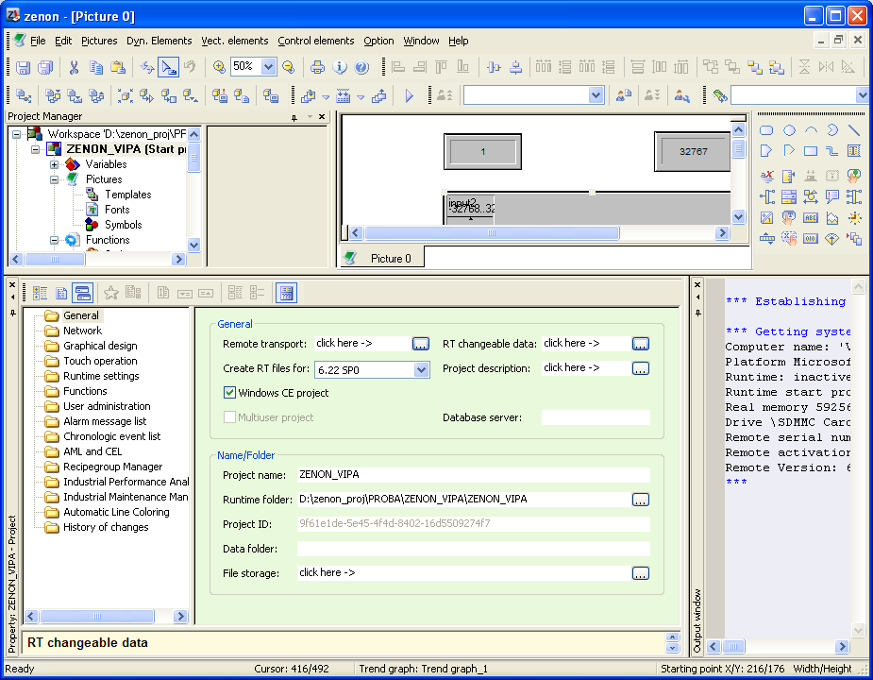Click the star favorites icon in properties toolbar
This screenshot has width=873, height=680.
coord(111,293)
